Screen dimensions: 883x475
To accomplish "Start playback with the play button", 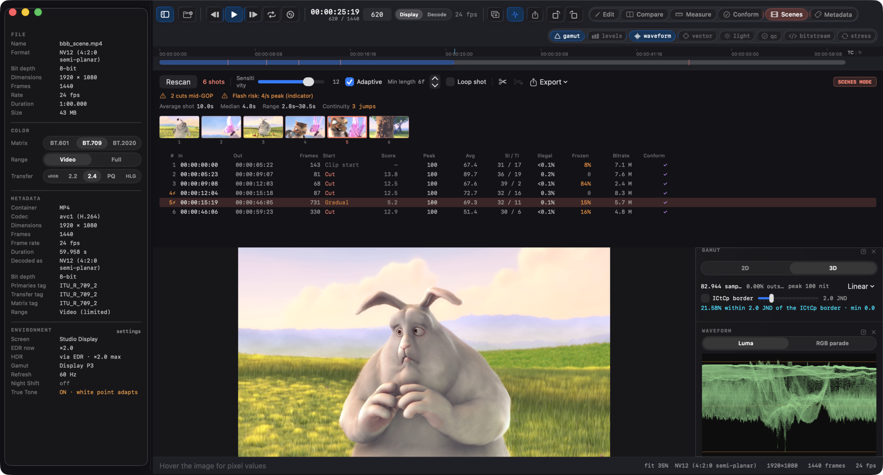I will click(x=234, y=14).
